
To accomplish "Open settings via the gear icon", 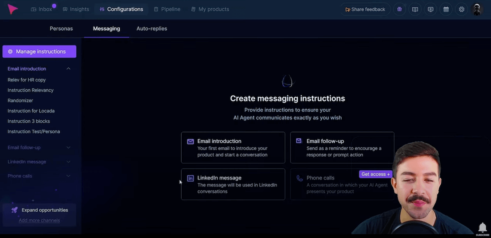I will 462,9.
